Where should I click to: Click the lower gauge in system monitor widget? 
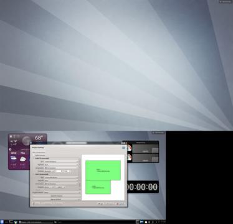point(130,157)
